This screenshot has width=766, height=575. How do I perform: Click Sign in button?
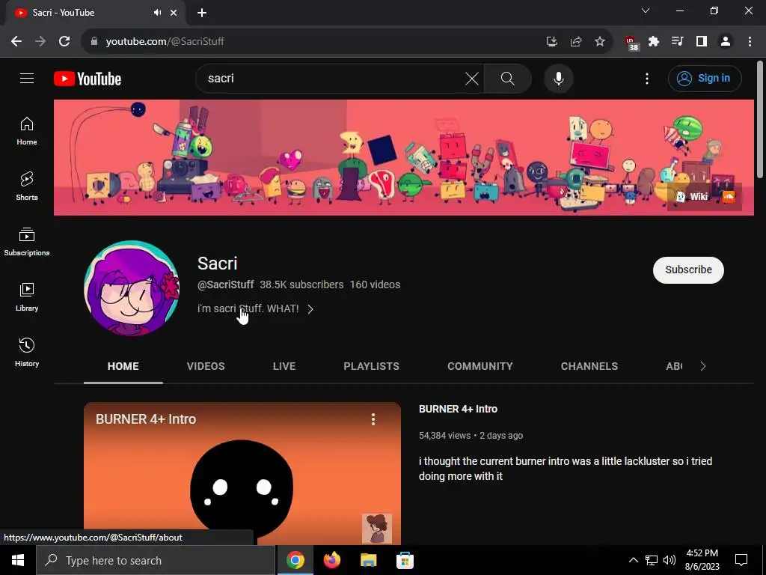705,78
